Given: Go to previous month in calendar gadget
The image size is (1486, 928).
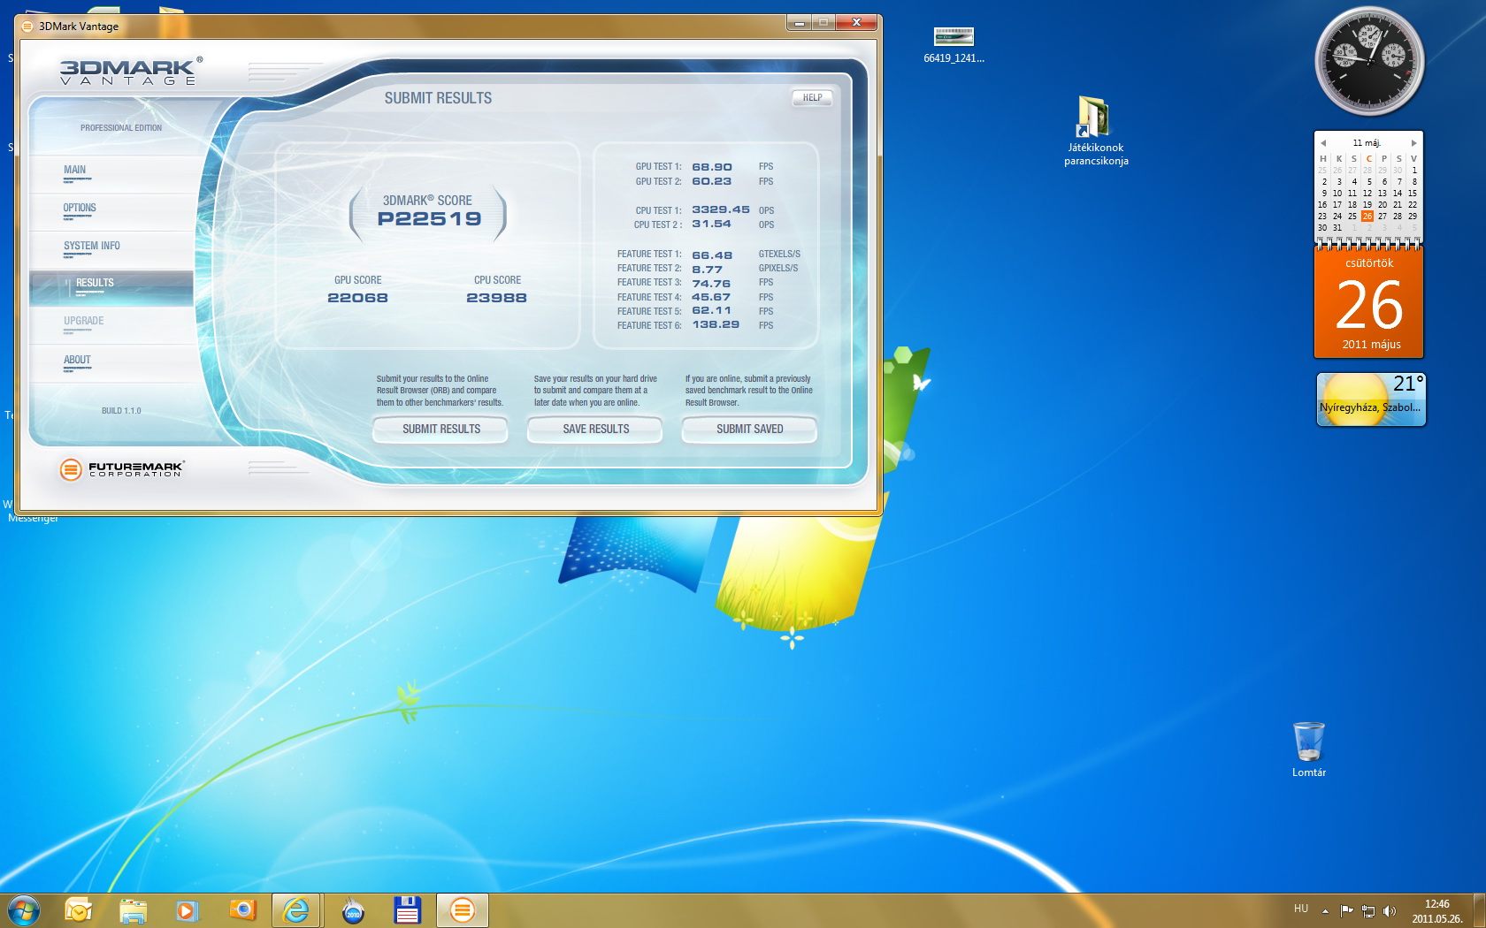Looking at the screenshot, I should pos(1323,143).
